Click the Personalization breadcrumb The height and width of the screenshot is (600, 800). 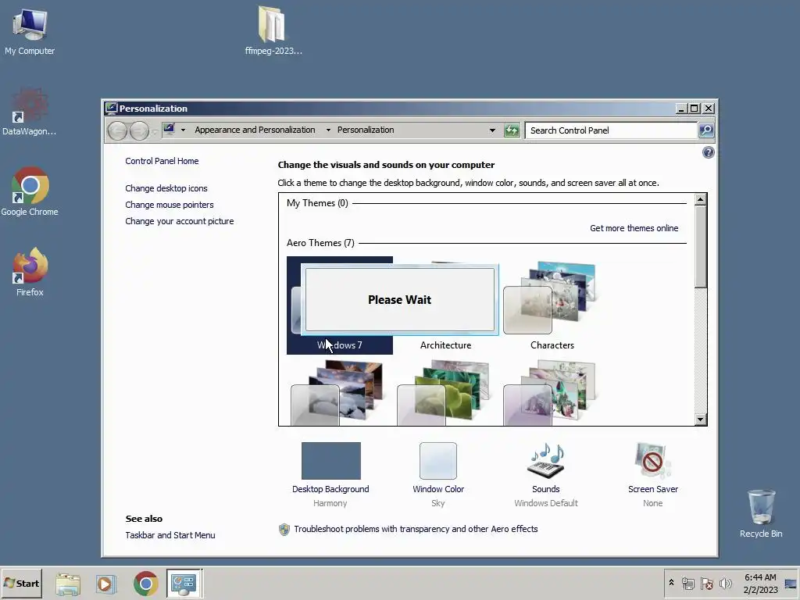click(366, 130)
